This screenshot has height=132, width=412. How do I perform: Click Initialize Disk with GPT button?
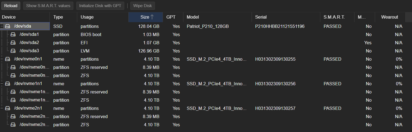[100, 6]
